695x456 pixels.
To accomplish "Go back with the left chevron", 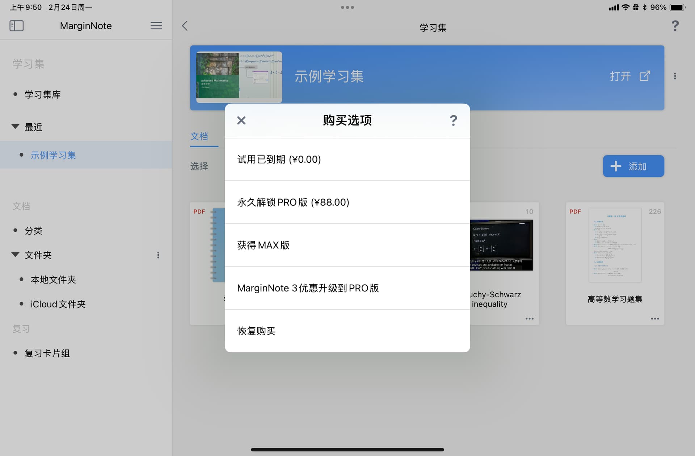I will tap(185, 26).
